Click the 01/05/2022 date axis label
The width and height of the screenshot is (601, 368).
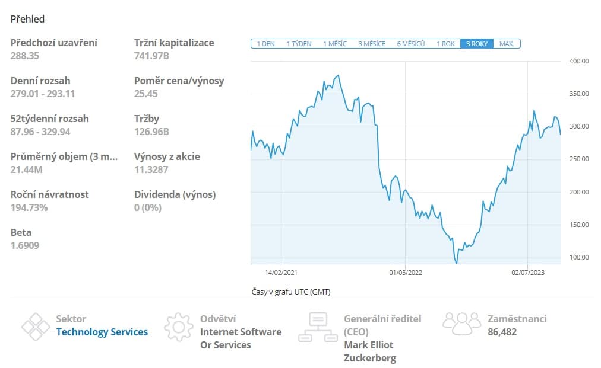(405, 273)
